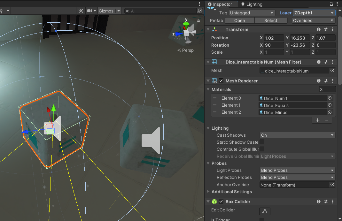Open the Mesh Renderer three-dot menu
Screen dimensions: 342x221
pos(333,81)
